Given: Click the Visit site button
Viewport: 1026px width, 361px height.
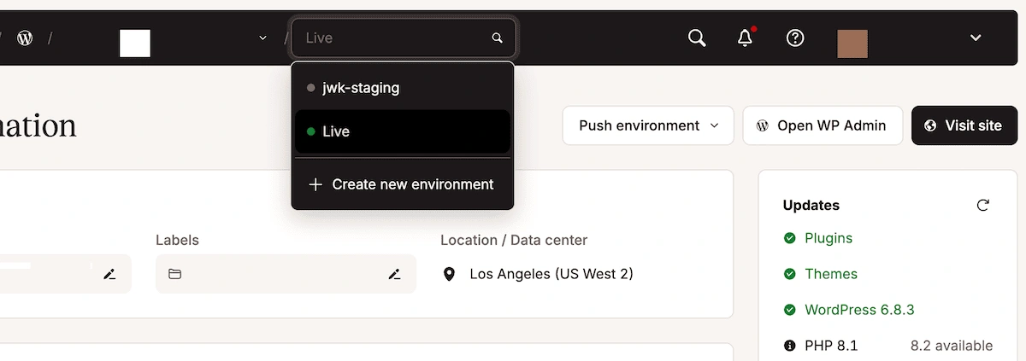Looking at the screenshot, I should point(964,125).
